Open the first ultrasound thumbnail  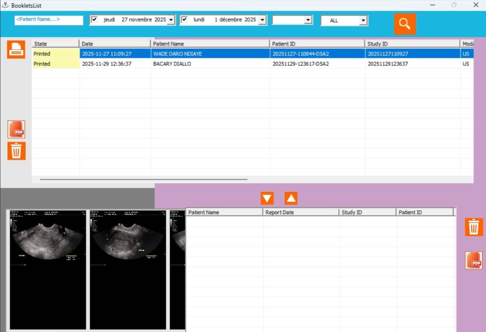(x=47, y=268)
